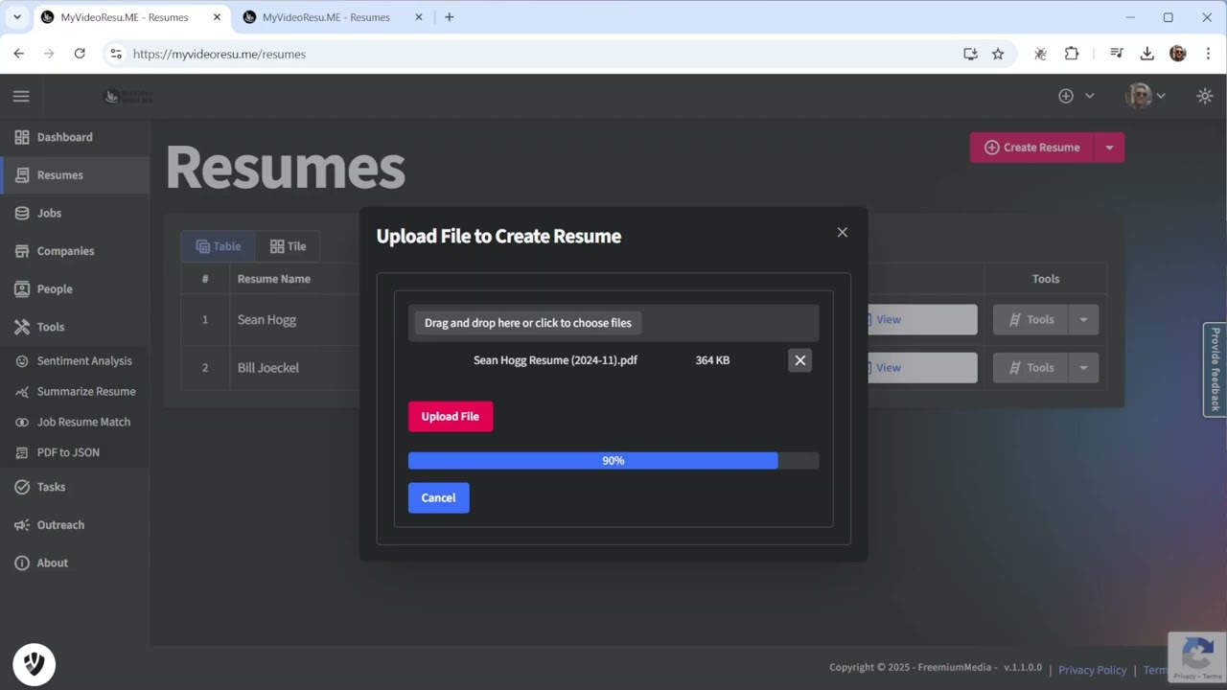Click the Dashboard grid icon
The width and height of the screenshot is (1227, 690).
[x=22, y=137]
